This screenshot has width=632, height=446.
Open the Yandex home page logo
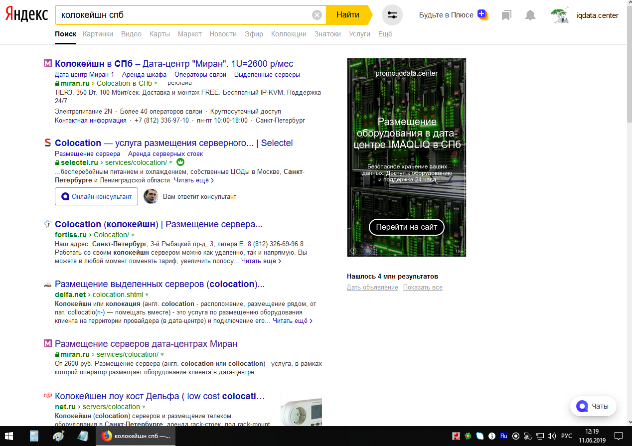(x=27, y=15)
